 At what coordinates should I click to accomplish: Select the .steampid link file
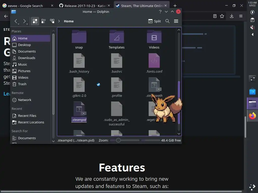(x=79, y=112)
